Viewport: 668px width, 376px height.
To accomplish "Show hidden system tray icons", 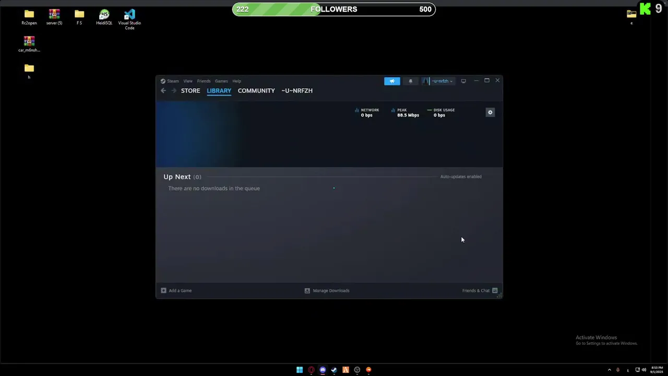I will [x=609, y=370].
